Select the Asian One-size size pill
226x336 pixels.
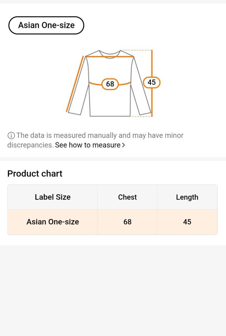46,25
